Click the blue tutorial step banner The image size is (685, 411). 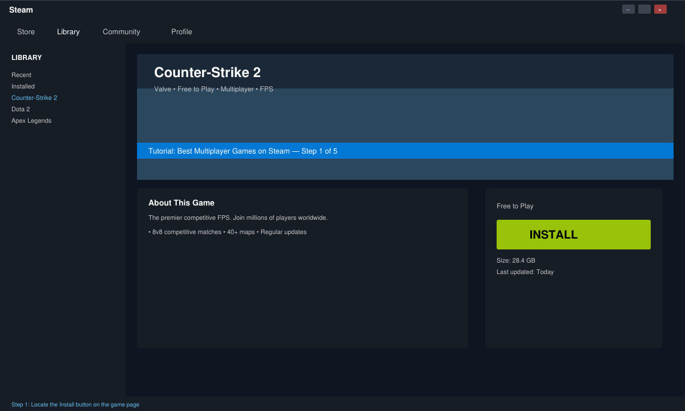point(405,151)
